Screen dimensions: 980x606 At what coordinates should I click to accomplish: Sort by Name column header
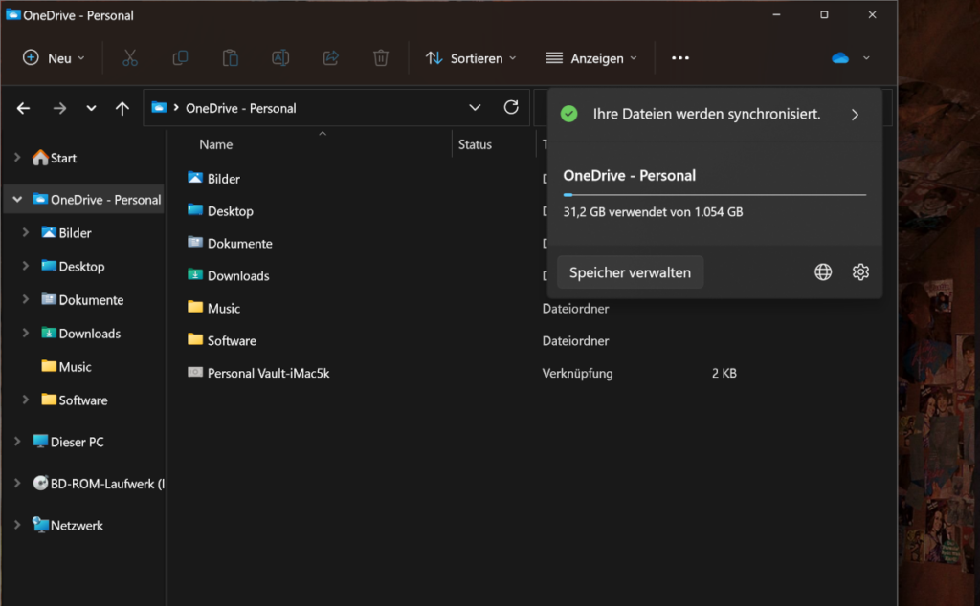215,144
